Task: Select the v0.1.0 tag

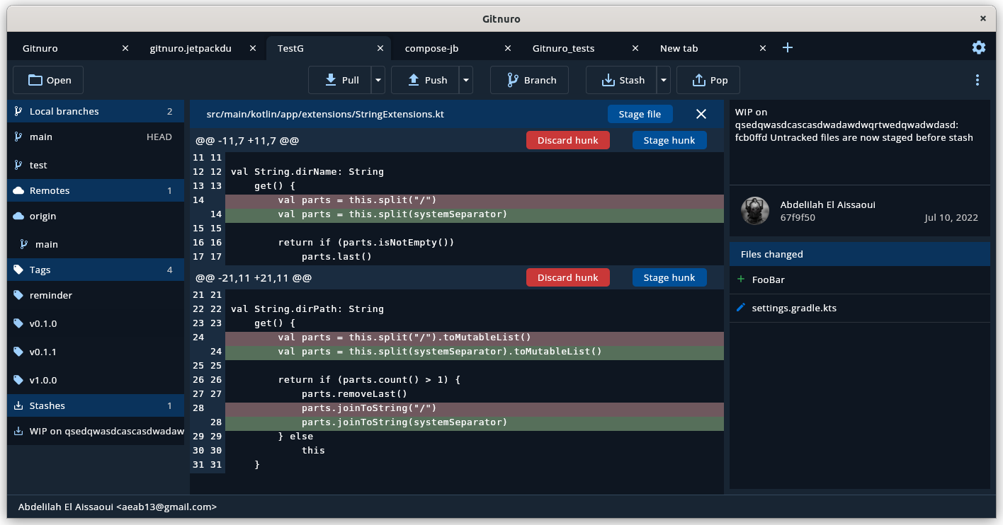Action: (x=96, y=323)
